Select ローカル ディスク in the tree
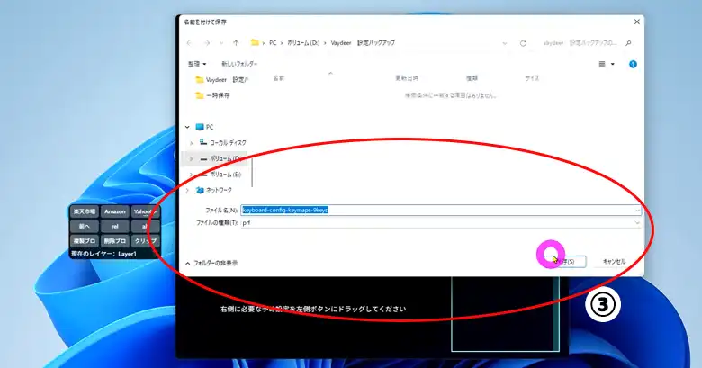 pyautogui.click(x=223, y=143)
